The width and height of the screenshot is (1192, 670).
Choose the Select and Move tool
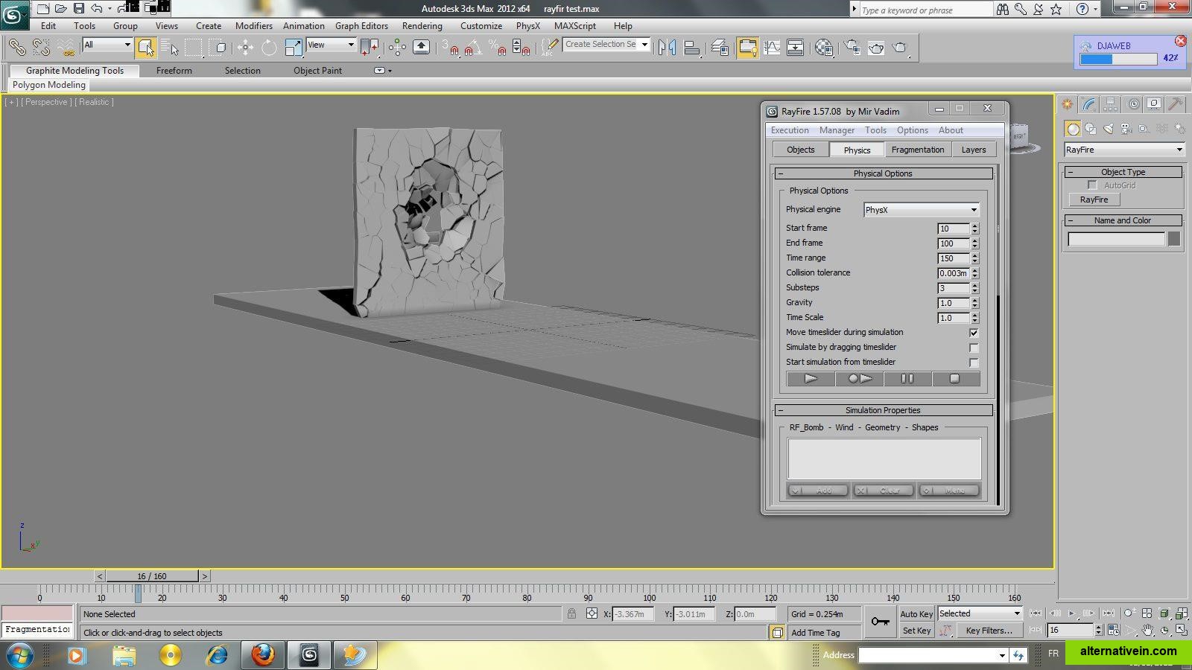(245, 48)
